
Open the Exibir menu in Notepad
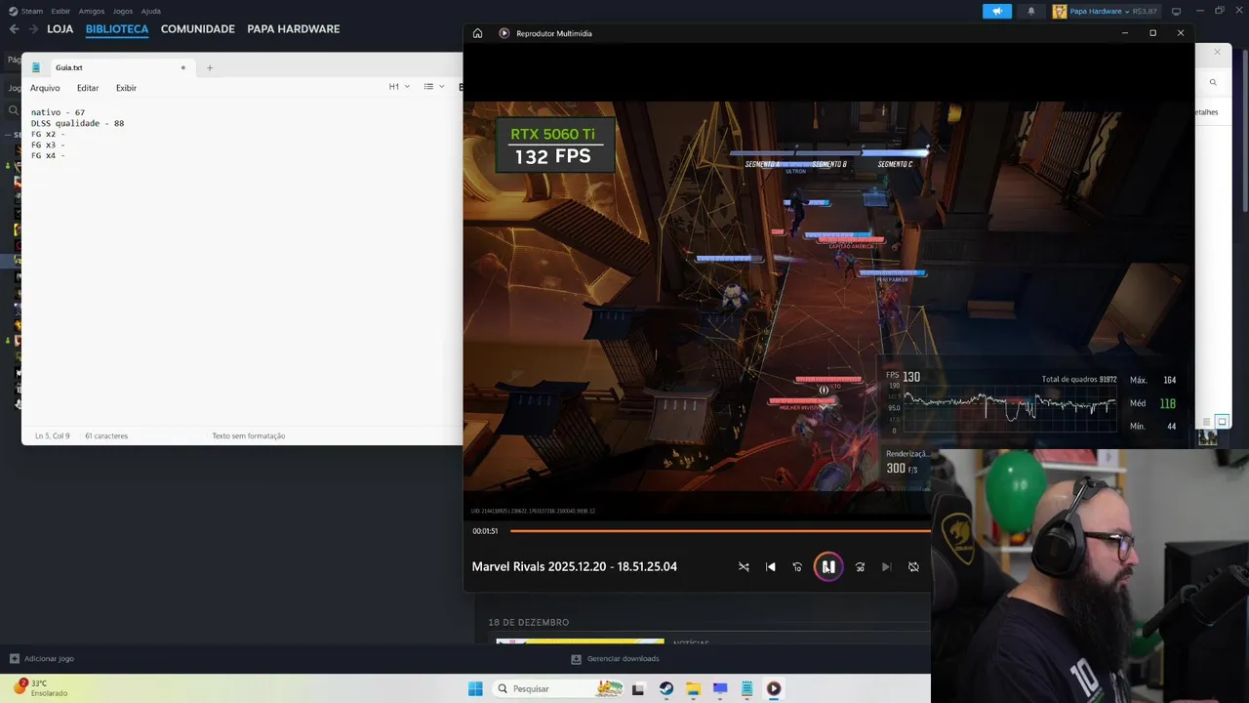pyautogui.click(x=126, y=88)
